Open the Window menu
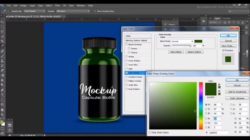 pyautogui.click(x=81, y=5)
